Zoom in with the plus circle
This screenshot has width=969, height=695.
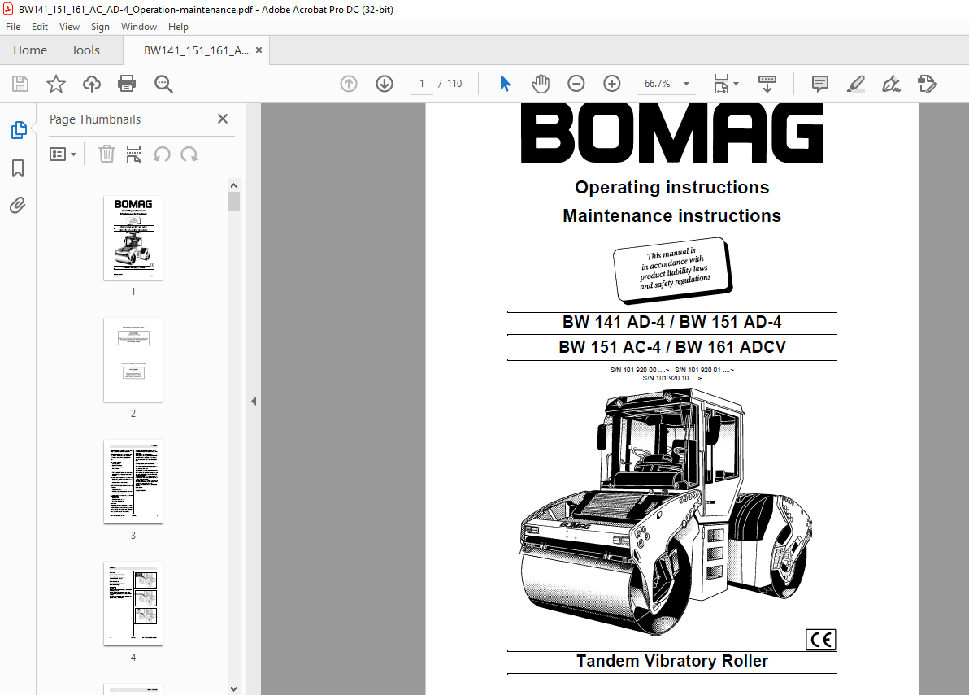[612, 84]
